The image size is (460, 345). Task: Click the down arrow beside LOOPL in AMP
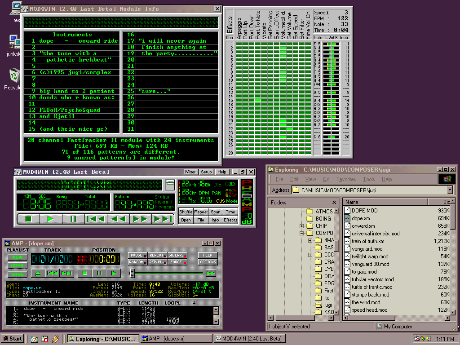coord(194,303)
